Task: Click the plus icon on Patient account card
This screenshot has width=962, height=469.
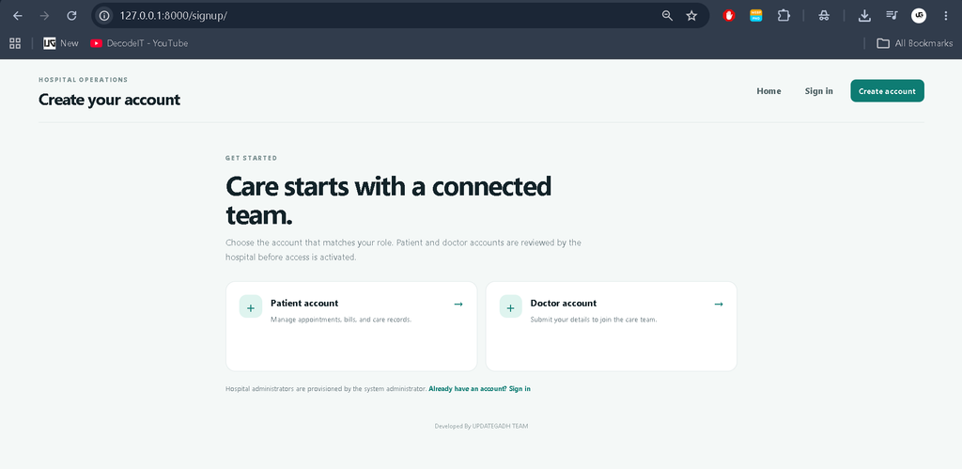Action: point(250,306)
